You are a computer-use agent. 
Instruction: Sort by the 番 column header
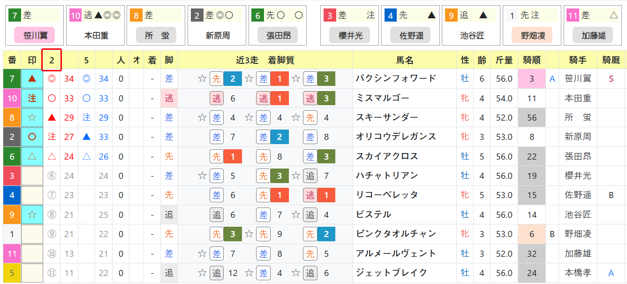pyautogui.click(x=12, y=60)
